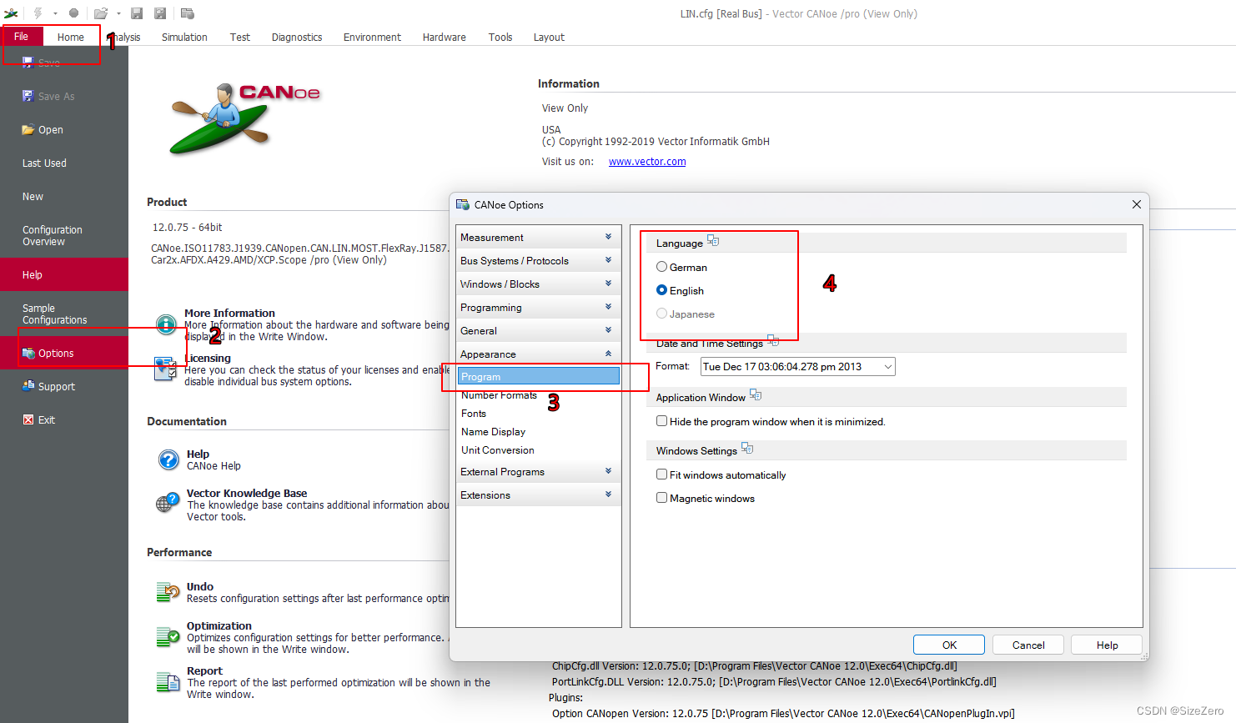
Task: Expand the External Programs category
Action: 539,471
